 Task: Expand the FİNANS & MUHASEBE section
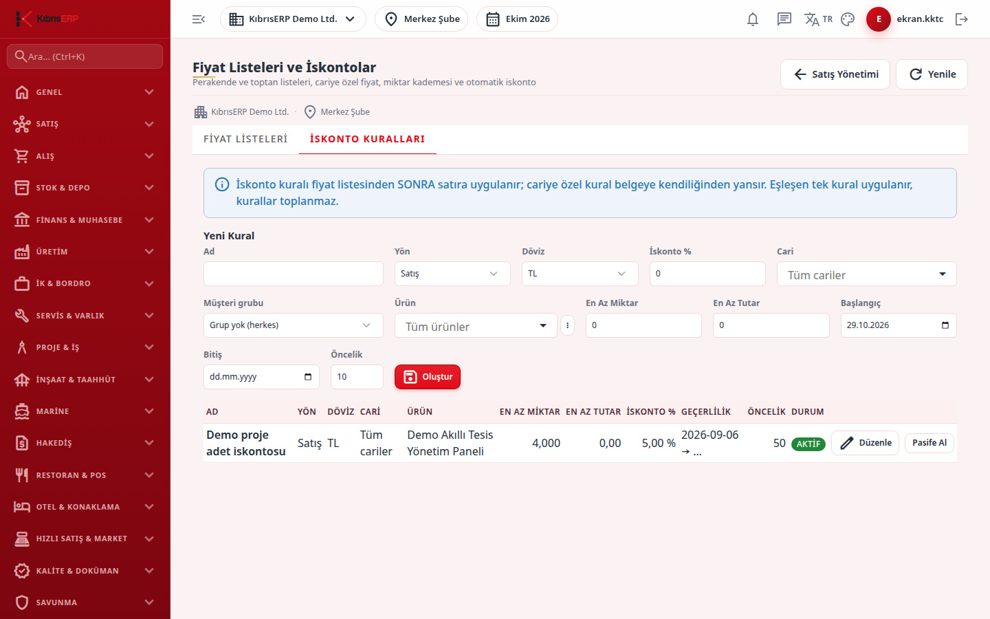pos(85,220)
